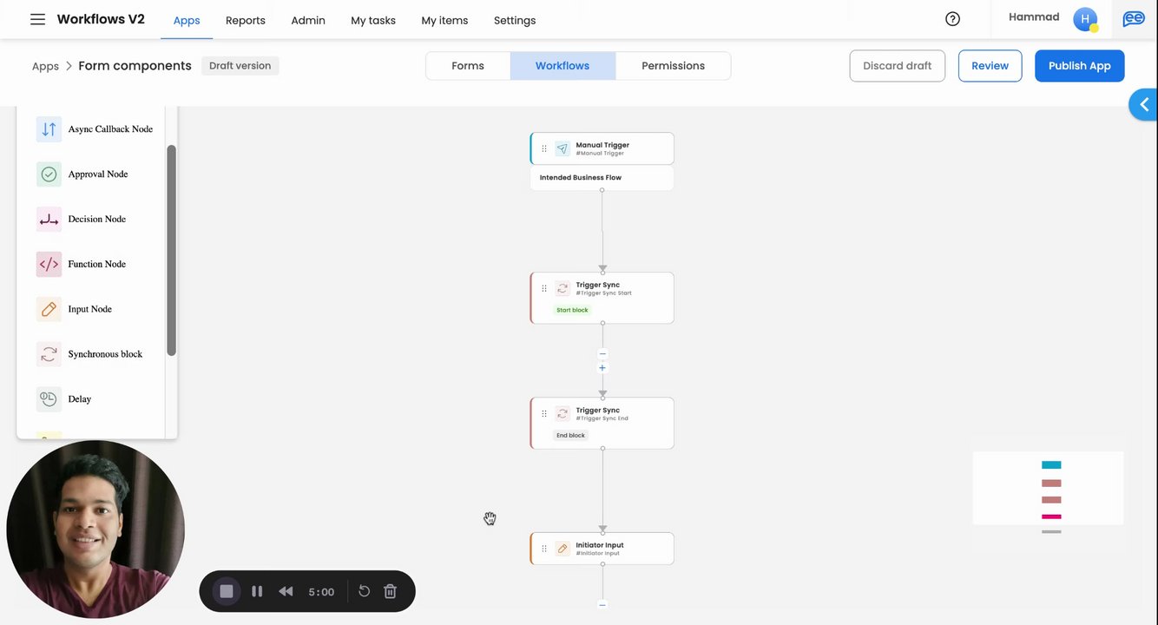Collapse branch with minus below Trigger Sync Start
This screenshot has width=1158, height=625.
click(602, 353)
